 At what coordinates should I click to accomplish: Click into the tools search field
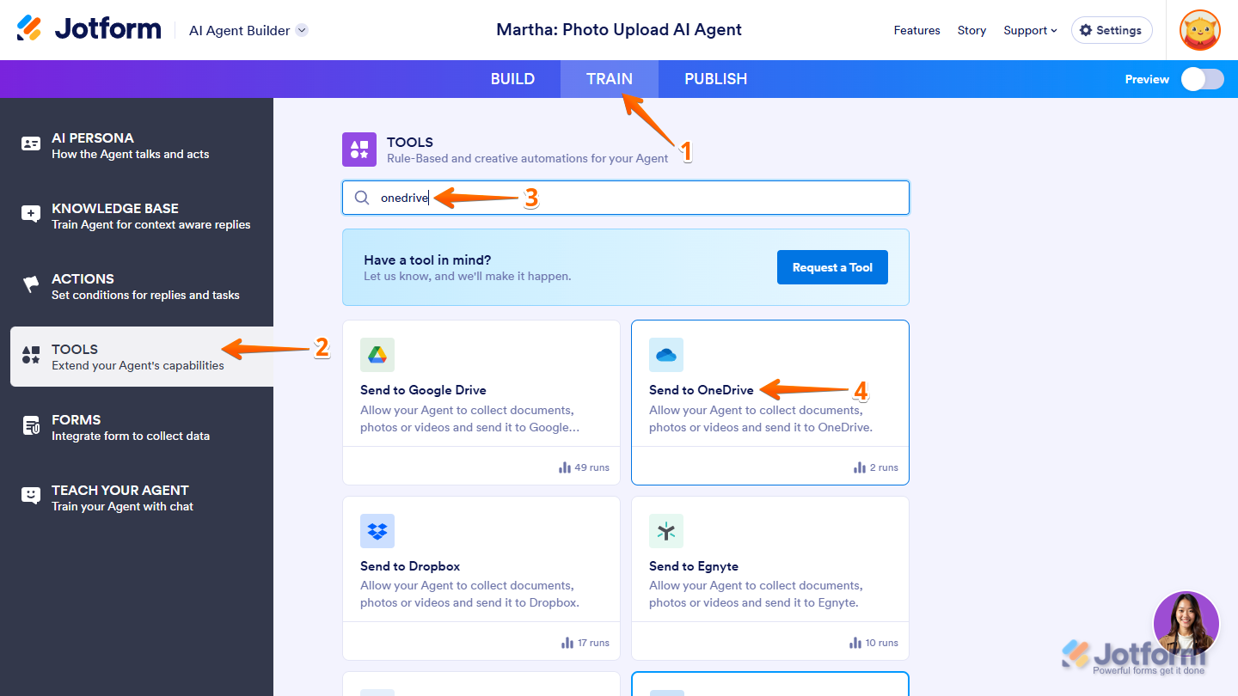[x=636, y=198]
